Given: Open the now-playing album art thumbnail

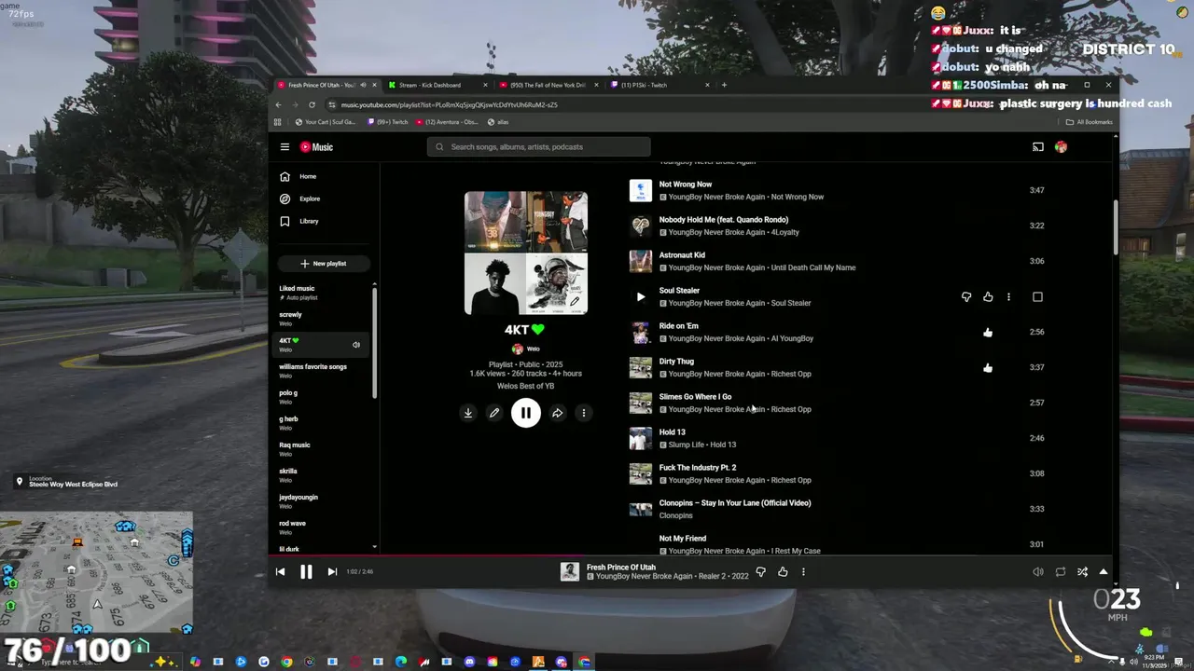Looking at the screenshot, I should pyautogui.click(x=569, y=572).
